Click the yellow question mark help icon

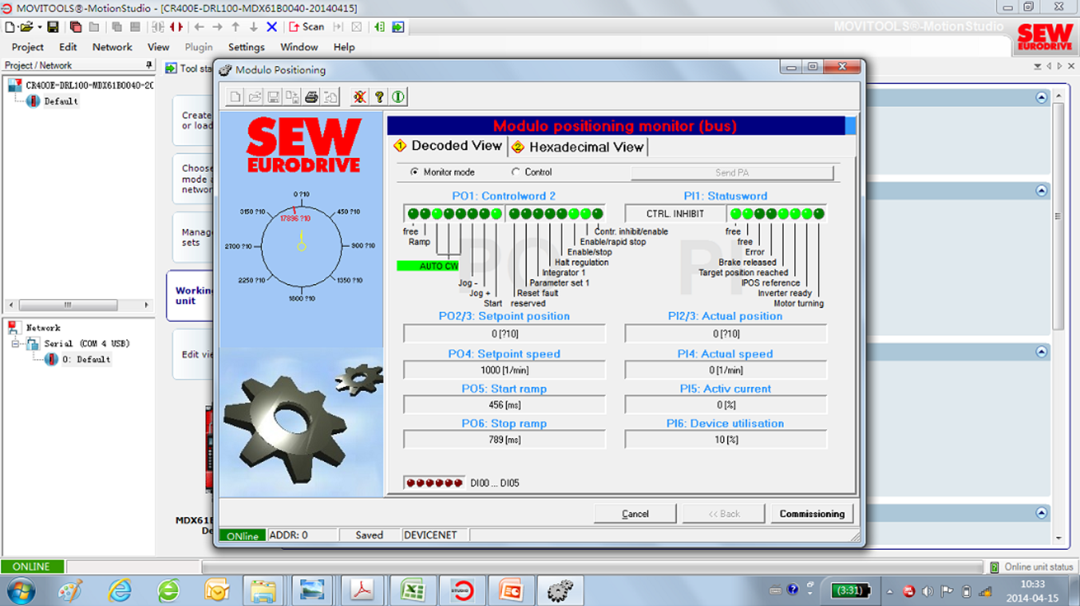379,97
